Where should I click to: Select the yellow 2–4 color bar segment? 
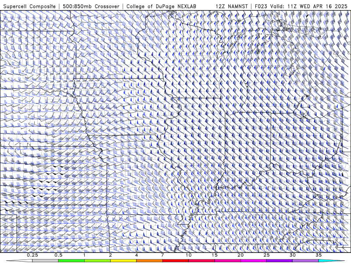[123, 261]
